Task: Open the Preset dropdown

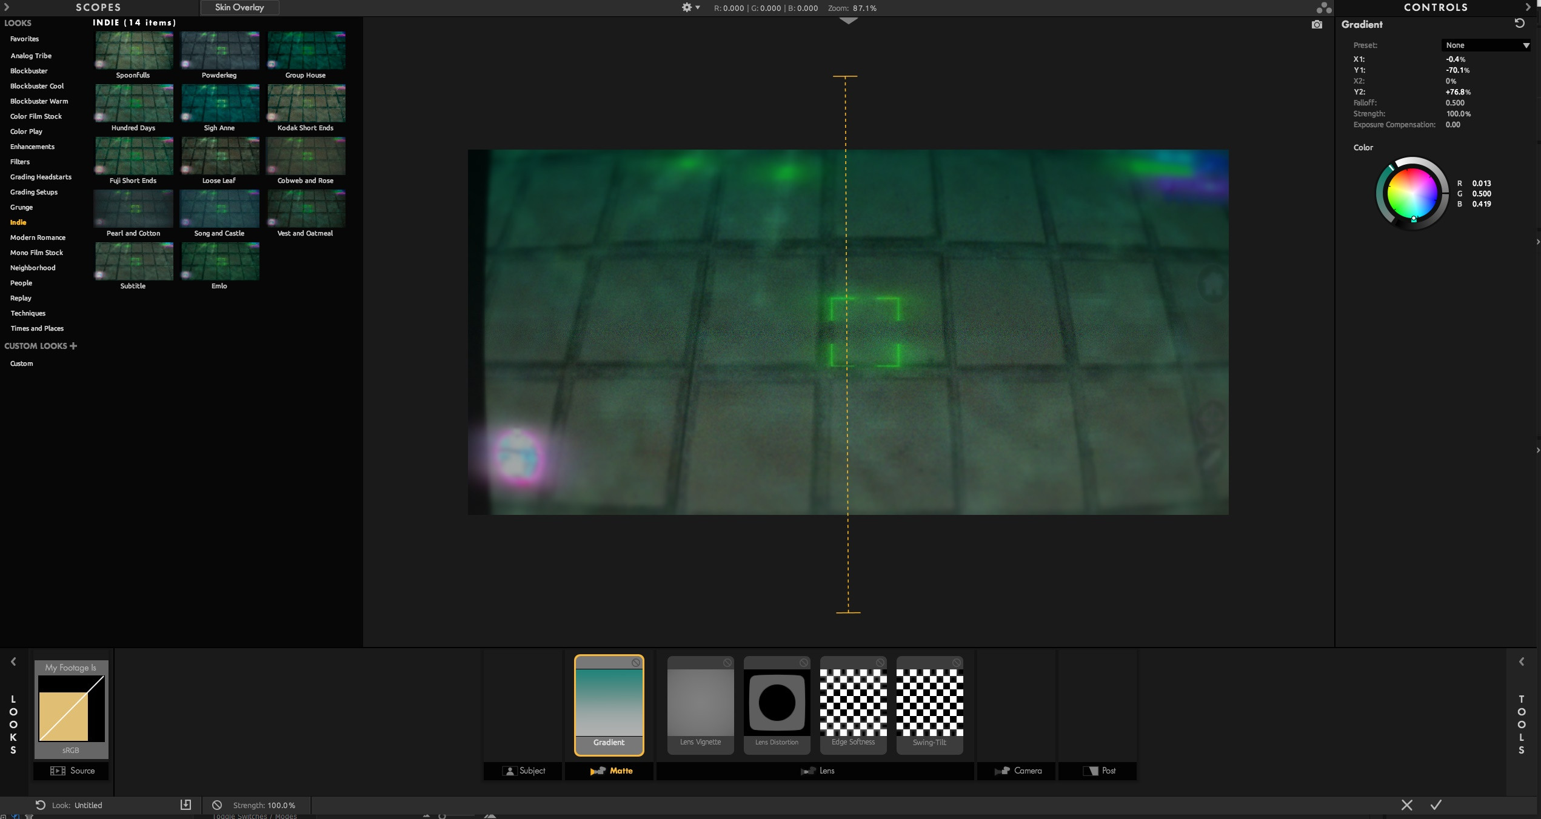Action: point(1486,45)
